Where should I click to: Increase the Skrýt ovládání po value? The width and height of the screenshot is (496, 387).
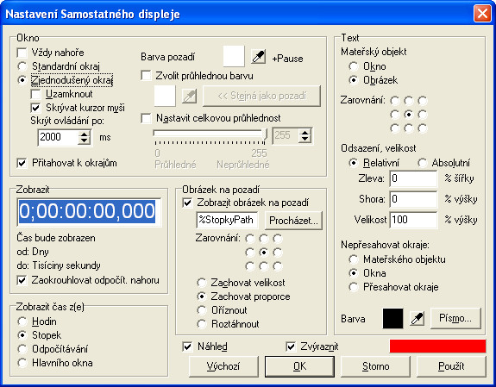[85, 134]
